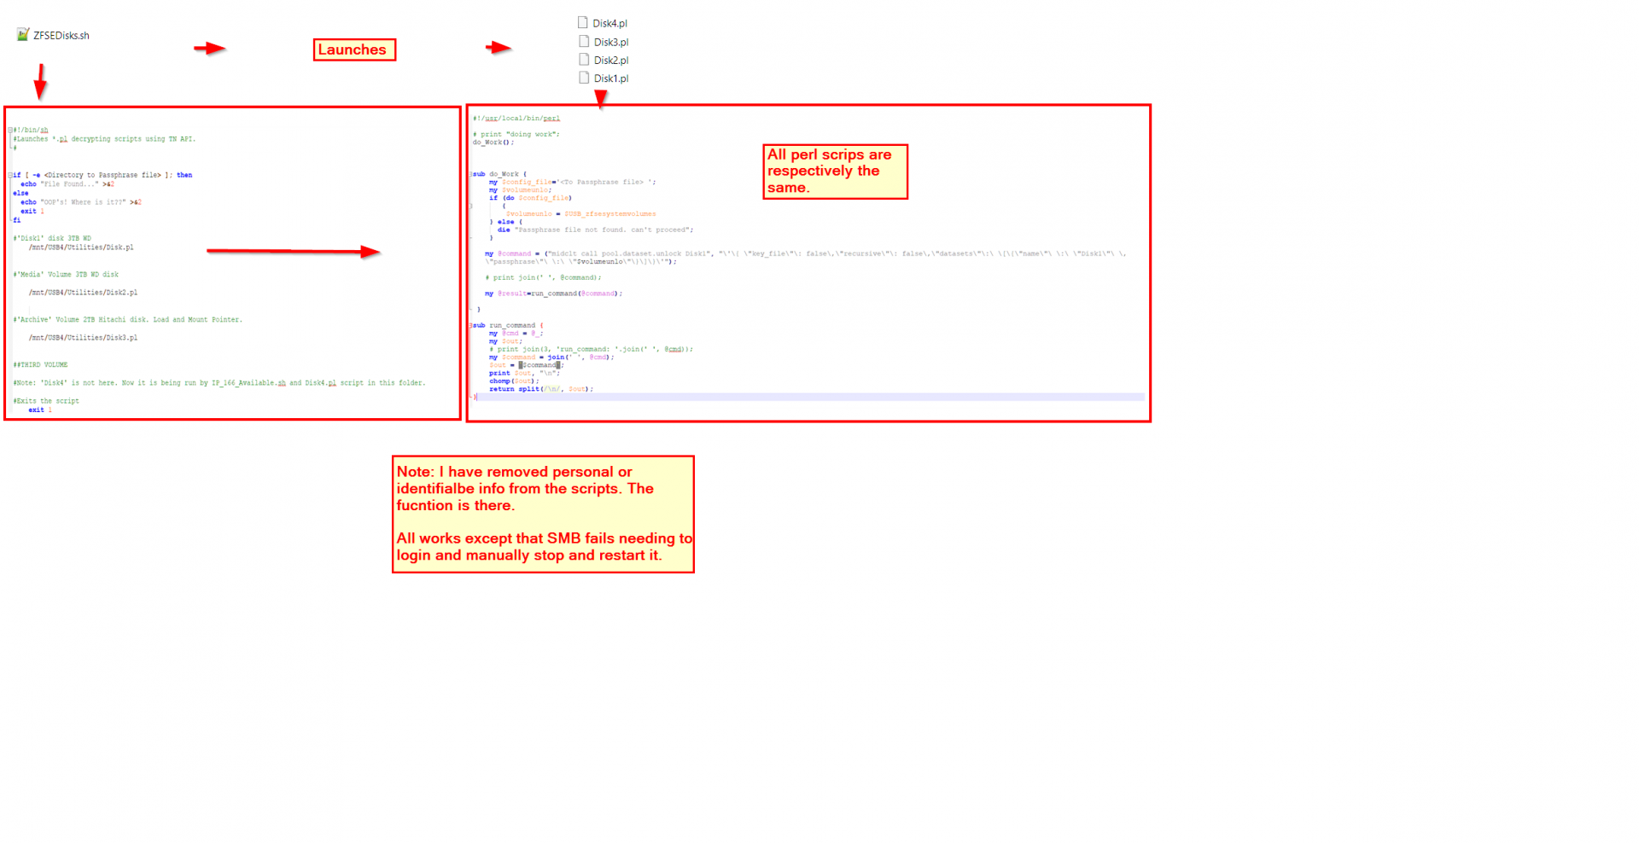1639x843 pixels.
Task: Click the #'Disk1' disk 3TB WD comment
Action: tap(52, 239)
